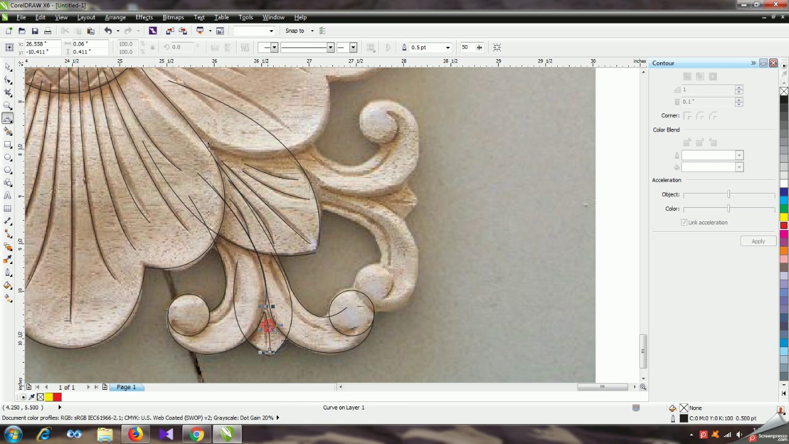
Task: Click the Print icon
Action: pyautogui.click(x=47, y=31)
